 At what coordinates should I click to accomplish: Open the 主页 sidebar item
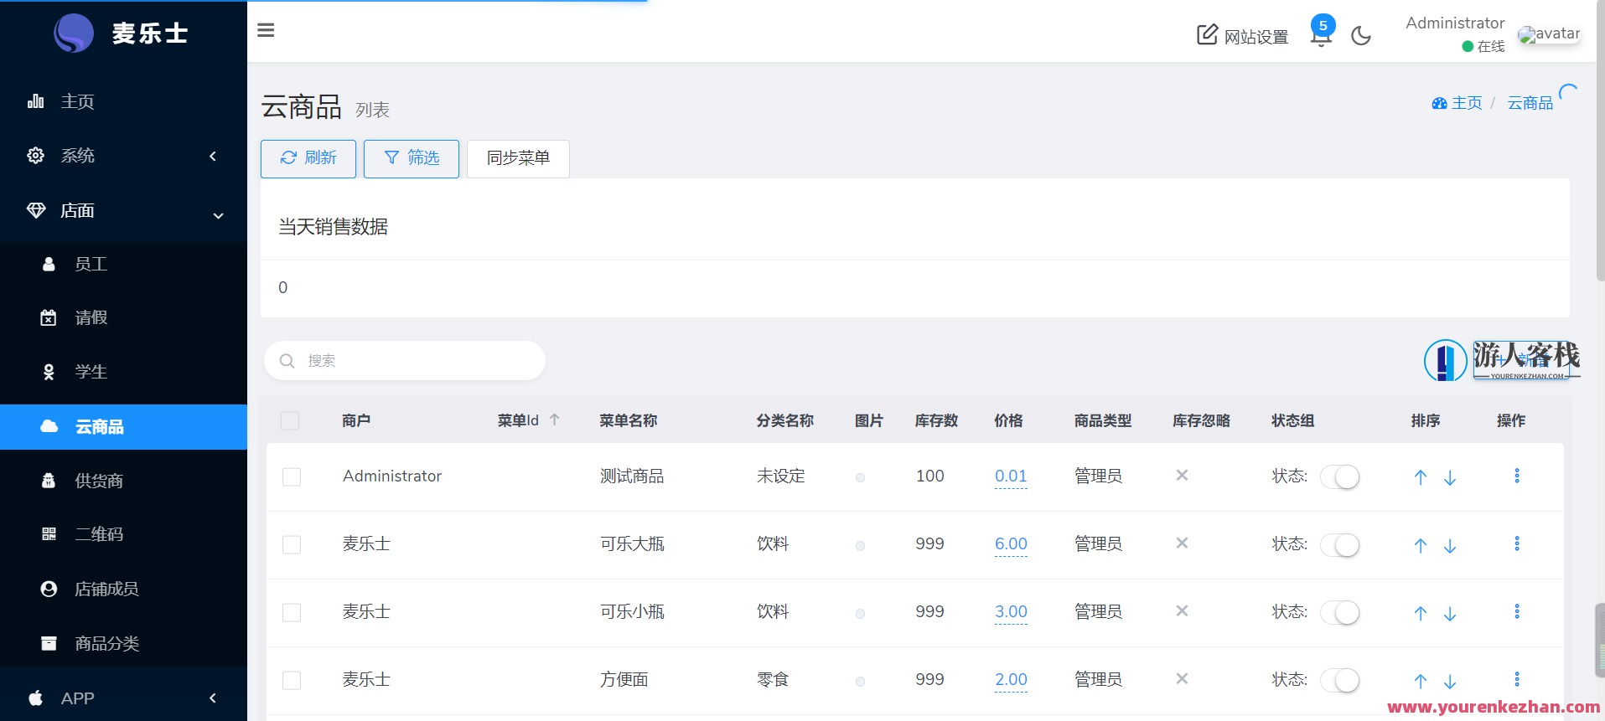(123, 101)
